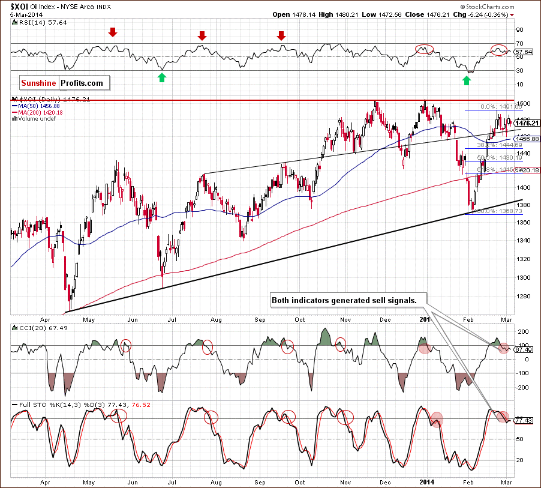Viewport: 541px width, 488px height.
Task: Click the 5-Mar-2014 date label
Action: 26,14
